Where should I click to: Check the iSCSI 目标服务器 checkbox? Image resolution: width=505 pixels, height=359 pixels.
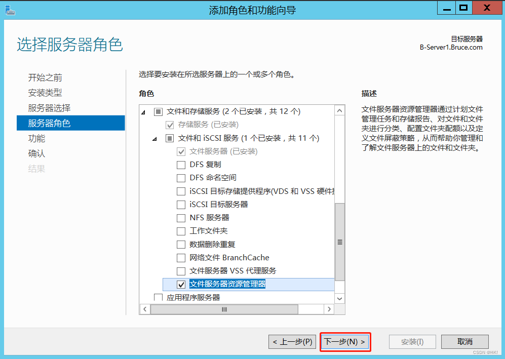pos(181,205)
